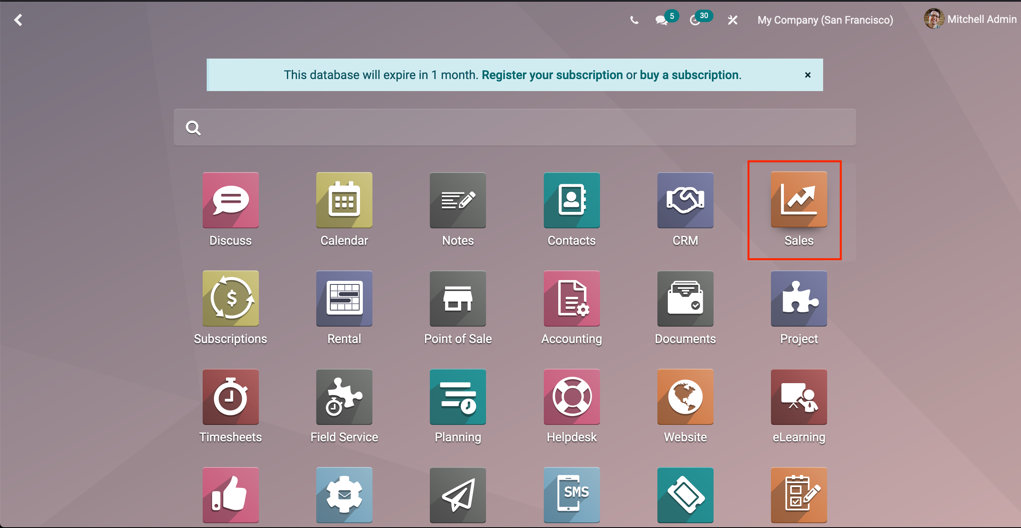The image size is (1021, 528).
Task: Open the Sales app
Action: click(x=799, y=200)
